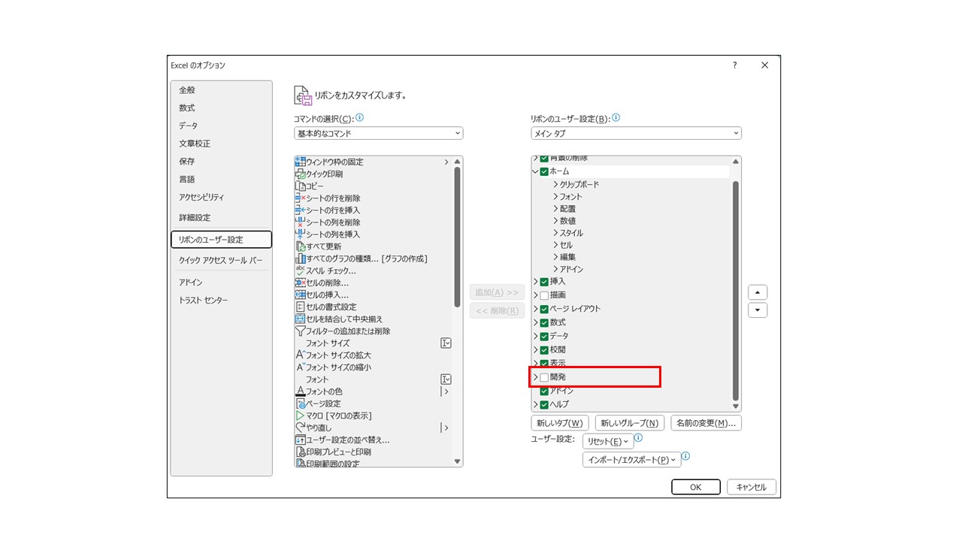Uncheck the 数式 tab checkbox in ribbon list
This screenshot has width=962, height=541.
(x=544, y=322)
